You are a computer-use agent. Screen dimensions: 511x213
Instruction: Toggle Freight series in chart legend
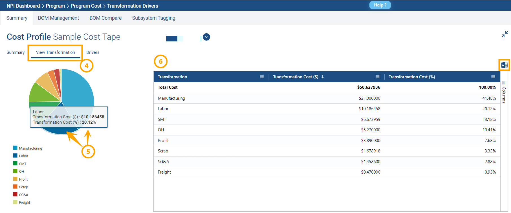pyautogui.click(x=25, y=202)
